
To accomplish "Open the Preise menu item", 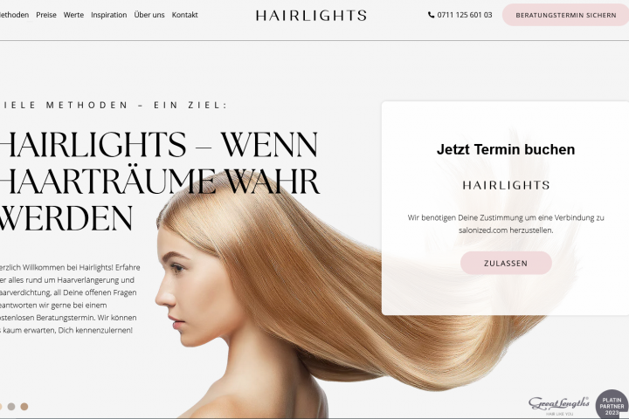I will click(46, 15).
